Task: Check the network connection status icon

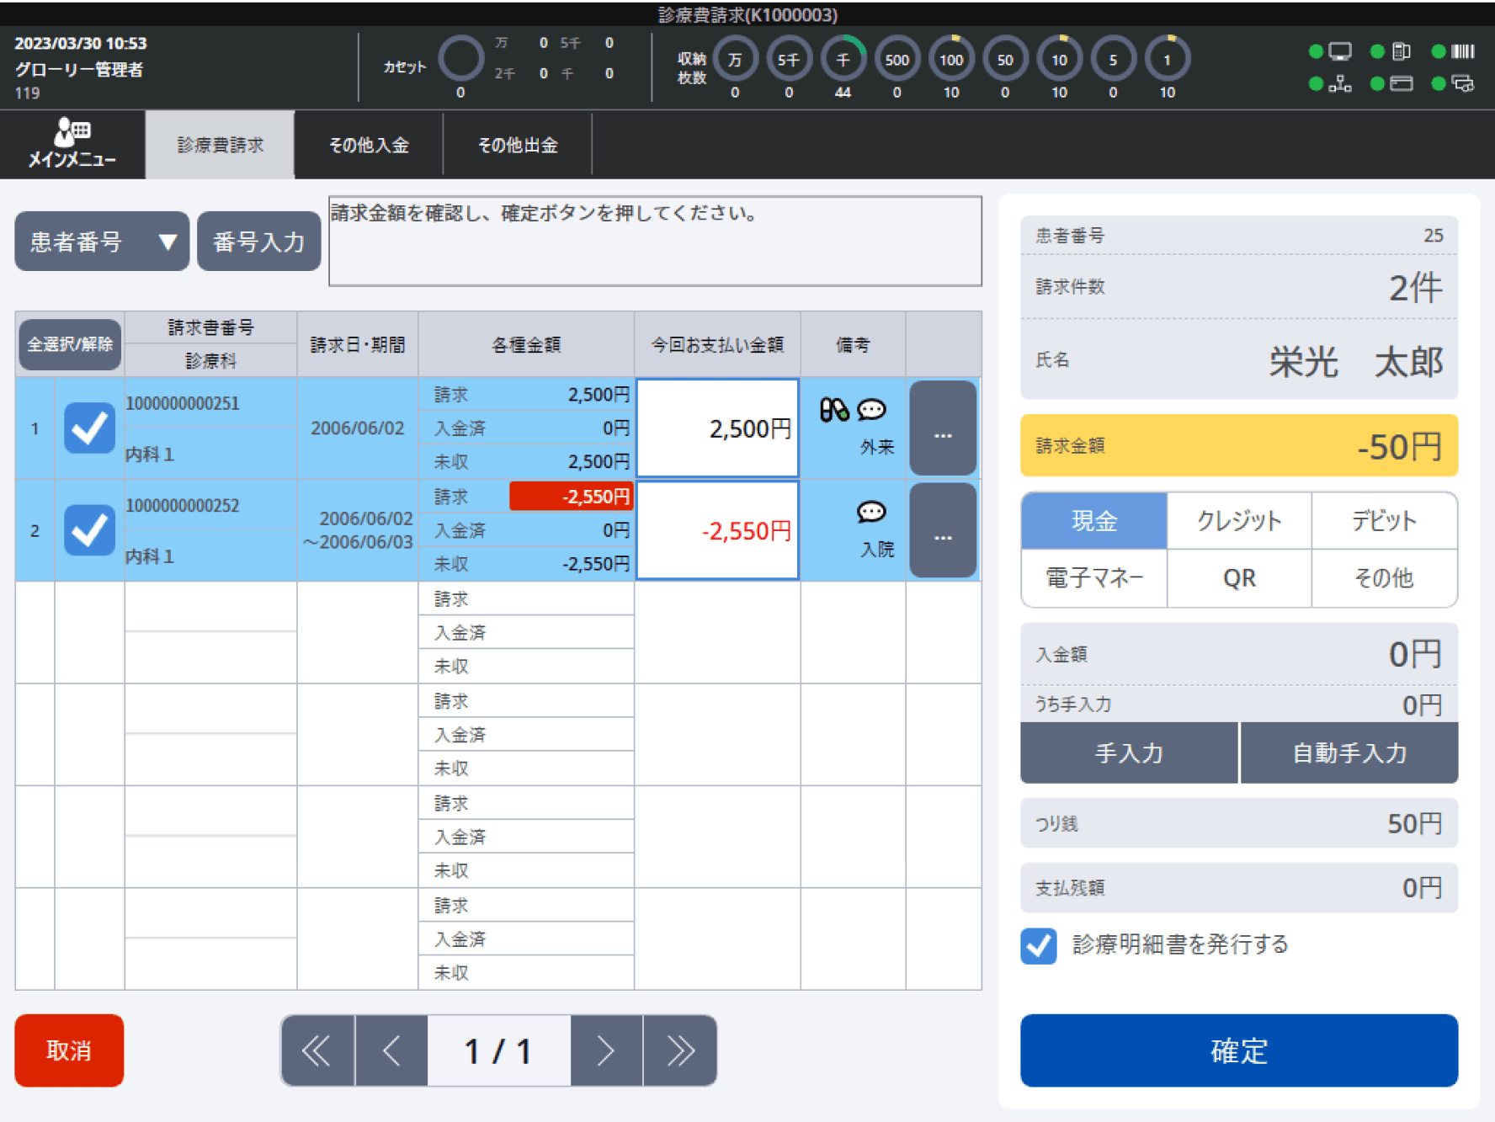Action: [1340, 83]
